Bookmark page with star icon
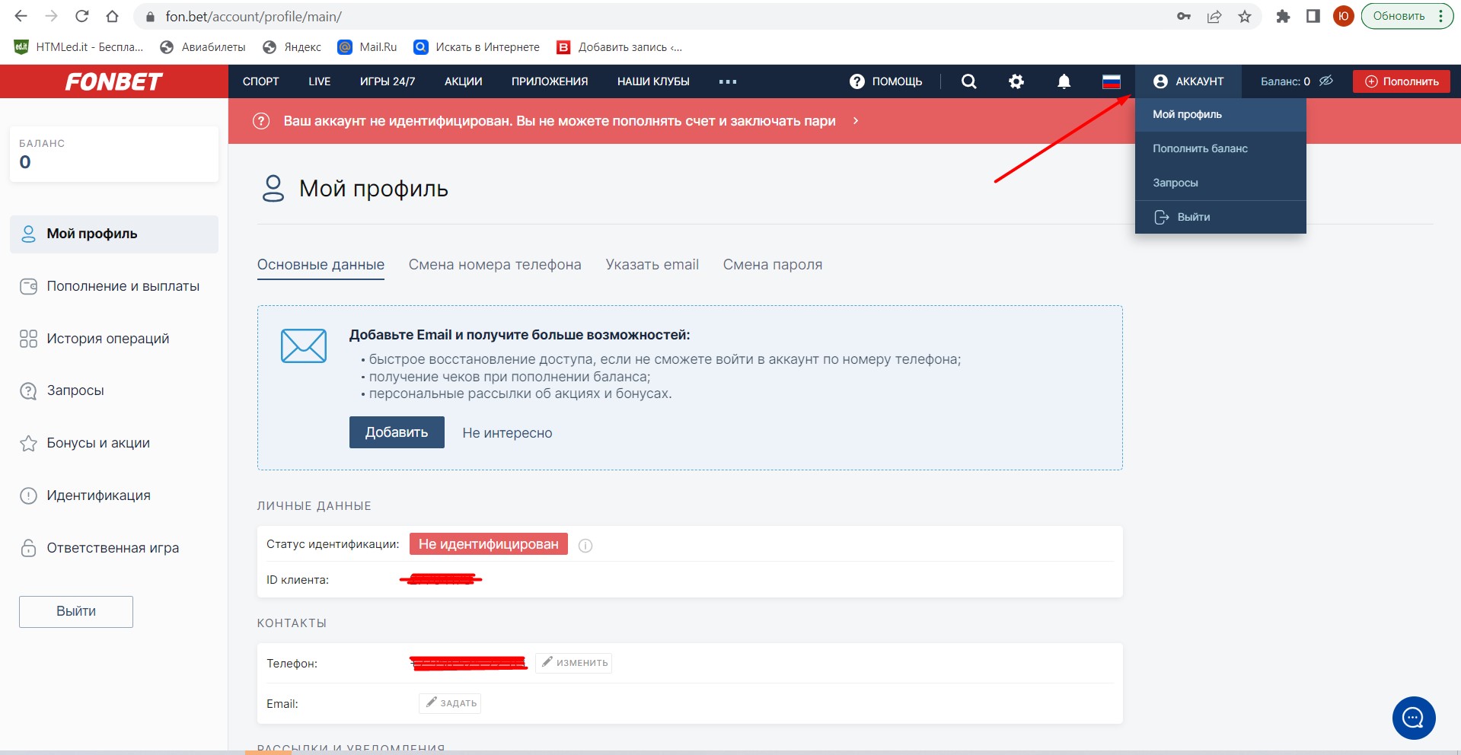The width and height of the screenshot is (1461, 755). coord(1245,17)
